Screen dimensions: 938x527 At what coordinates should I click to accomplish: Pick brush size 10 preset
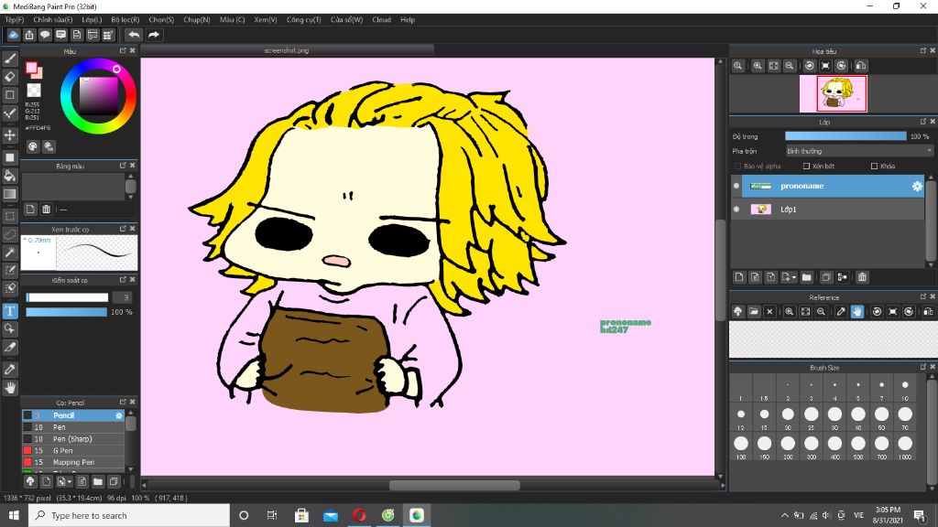(905, 388)
